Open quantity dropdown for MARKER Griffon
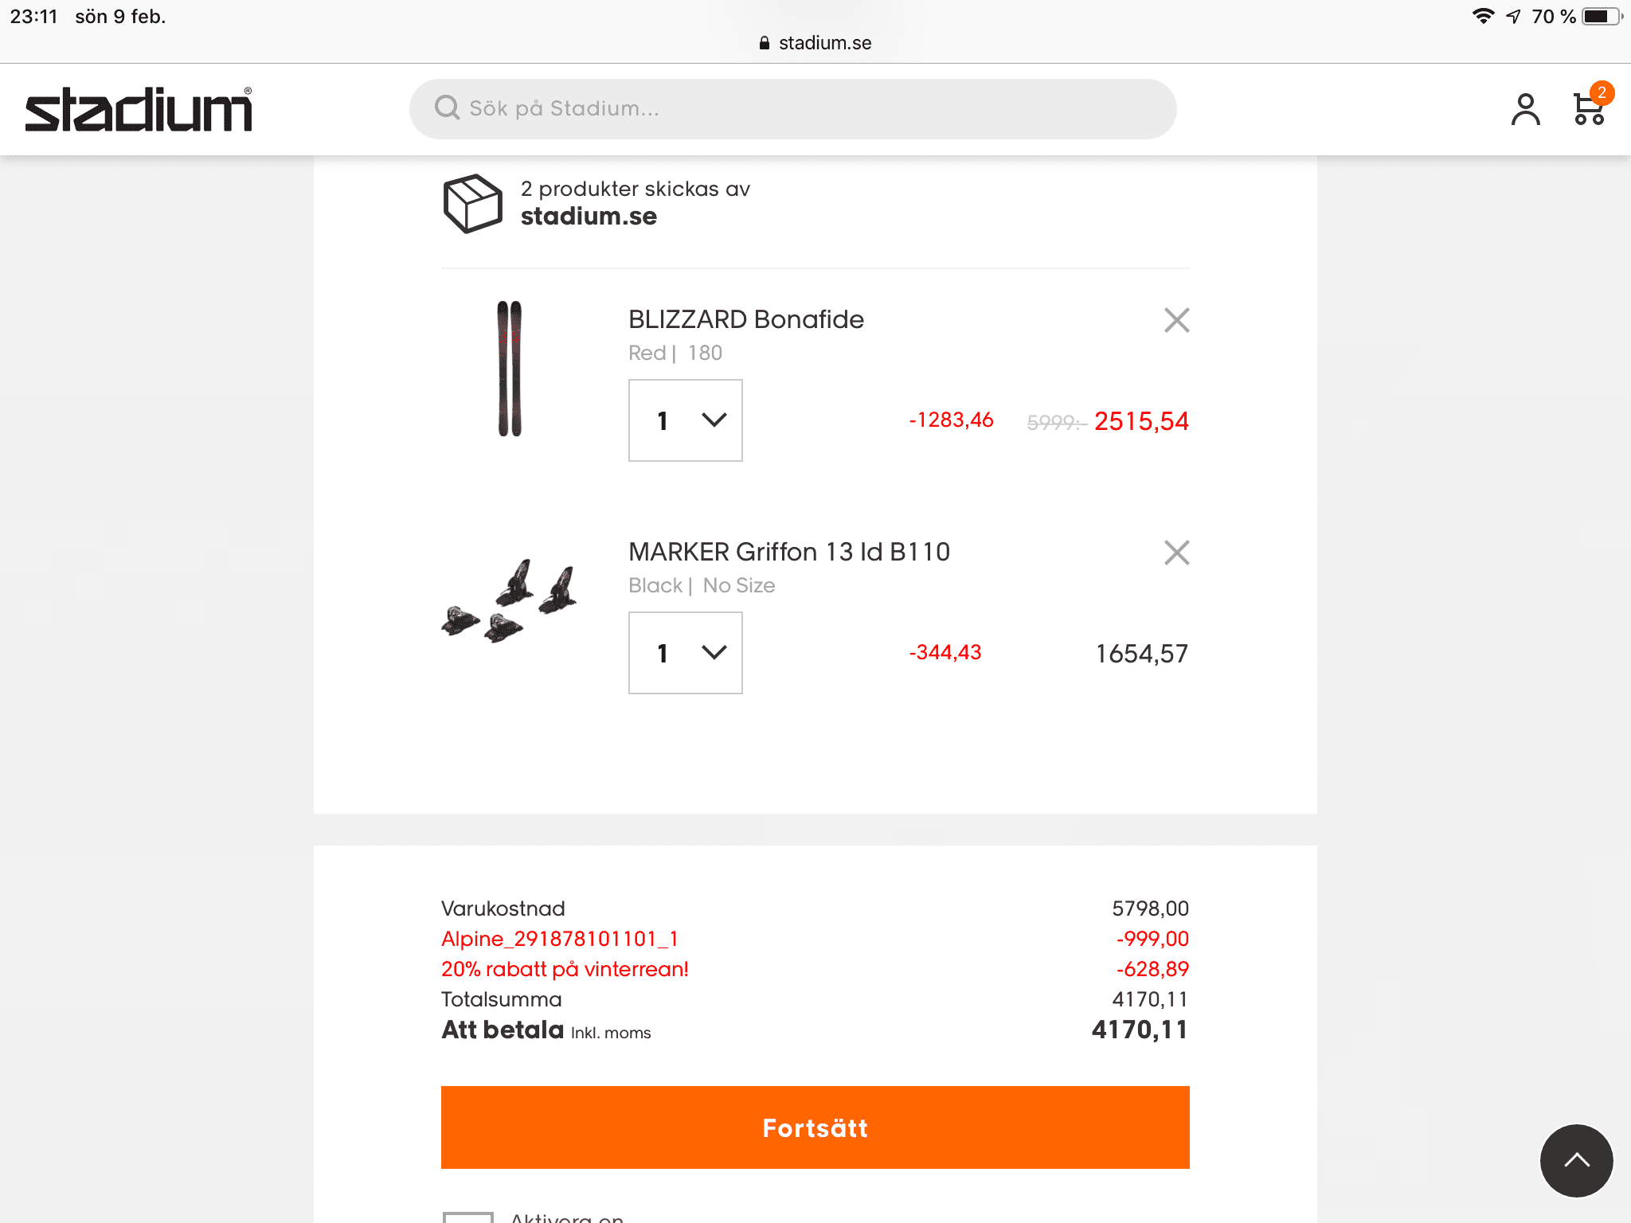Viewport: 1631px width, 1223px height. coord(685,653)
